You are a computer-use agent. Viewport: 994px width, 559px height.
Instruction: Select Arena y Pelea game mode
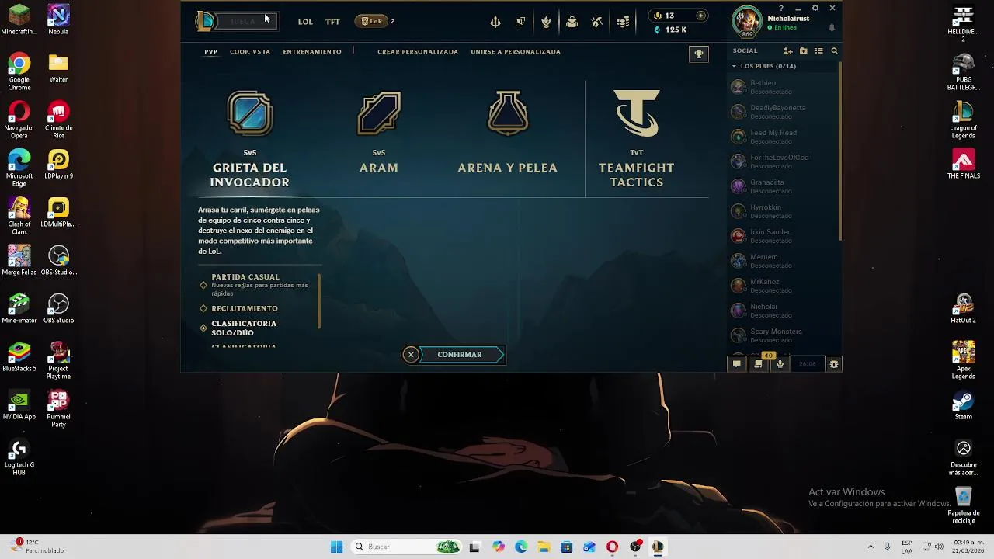coord(508,132)
